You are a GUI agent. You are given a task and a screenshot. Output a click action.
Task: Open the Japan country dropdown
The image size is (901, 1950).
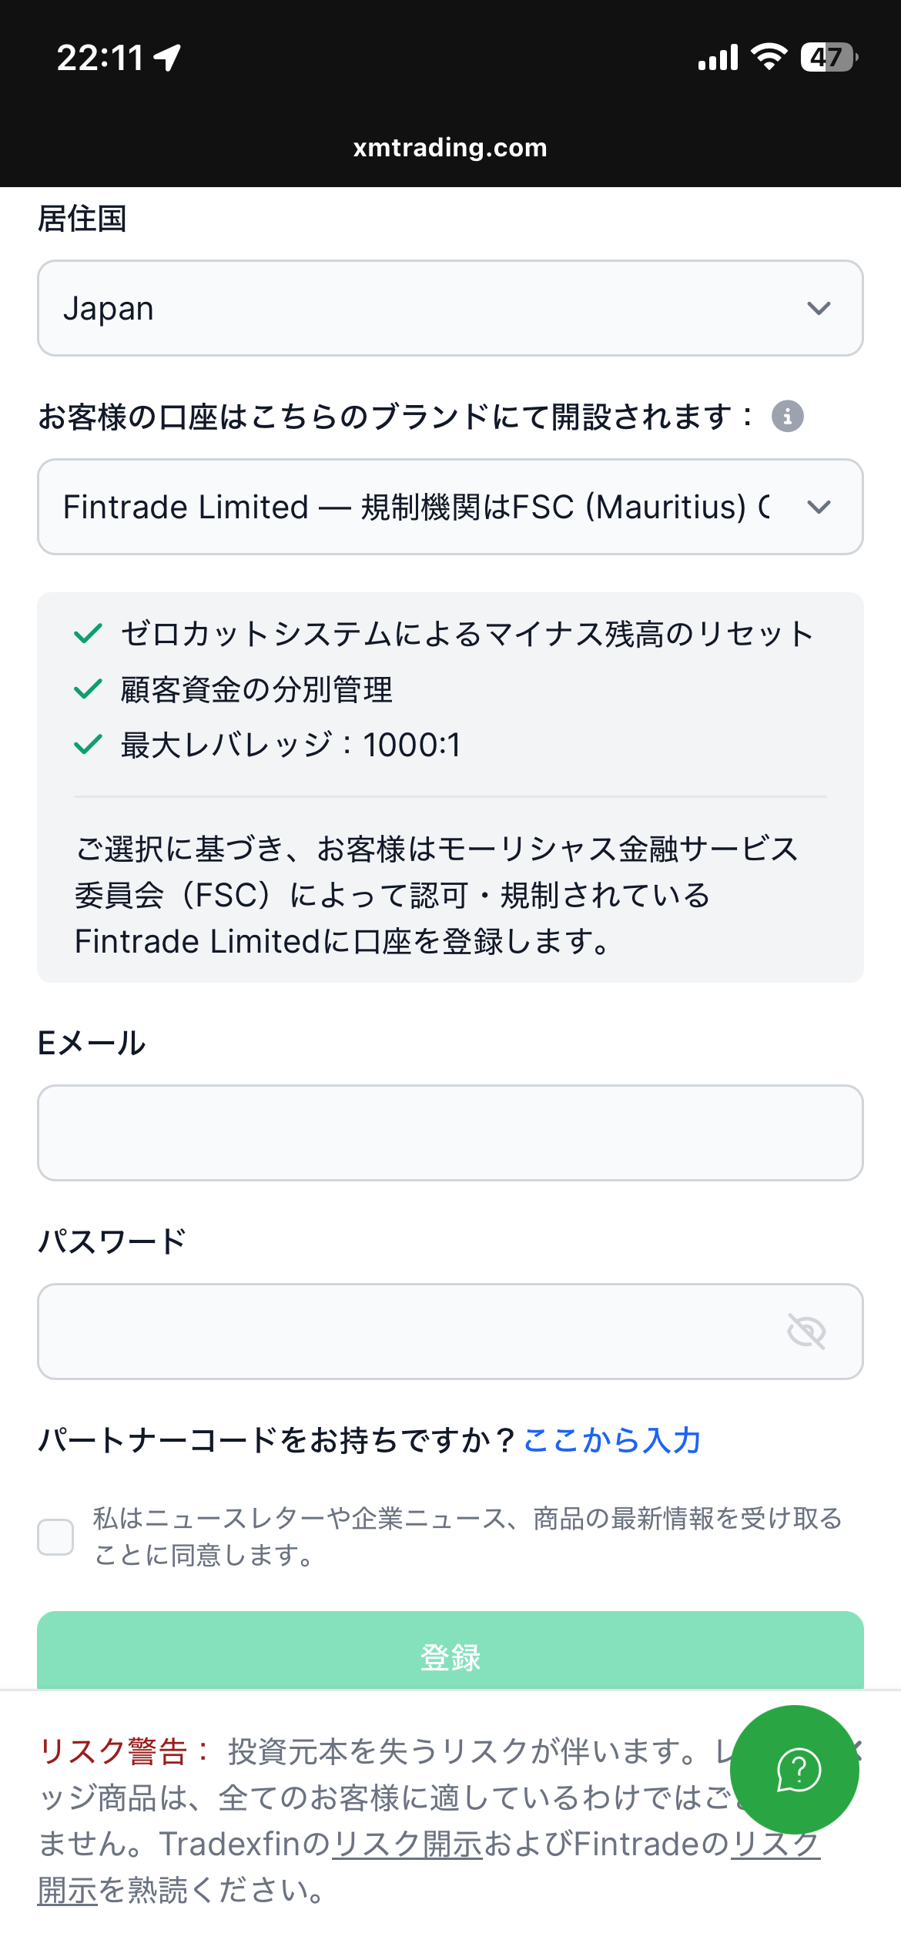[x=416, y=308]
